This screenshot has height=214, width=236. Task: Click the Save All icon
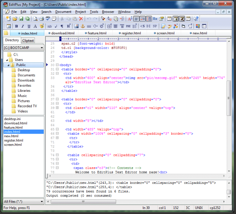(x=27, y=19)
